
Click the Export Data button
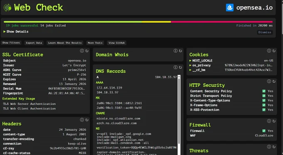pos(34,43)
